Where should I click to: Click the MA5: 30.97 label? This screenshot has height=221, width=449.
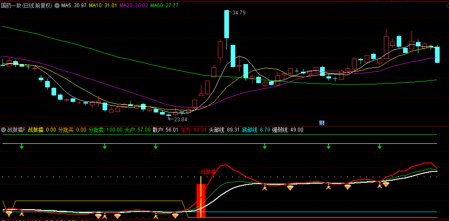(74, 6)
